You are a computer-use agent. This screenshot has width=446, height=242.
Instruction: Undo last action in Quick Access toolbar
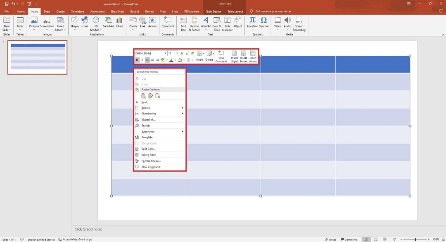coord(13,4)
